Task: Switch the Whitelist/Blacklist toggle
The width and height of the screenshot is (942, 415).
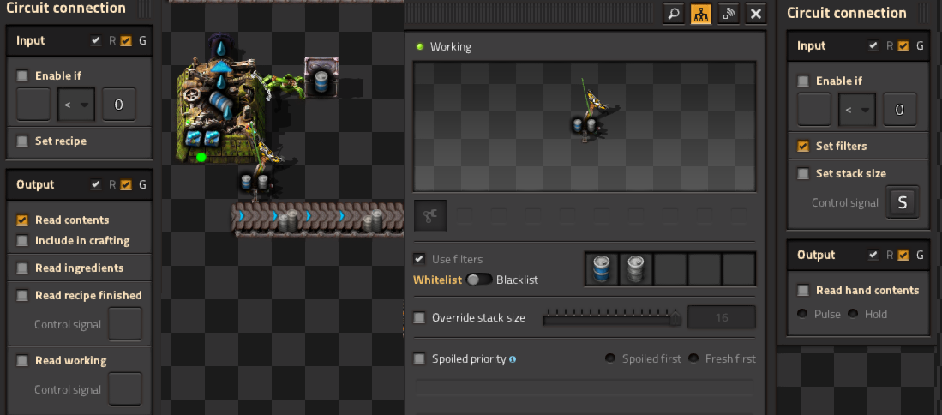Action: click(479, 280)
